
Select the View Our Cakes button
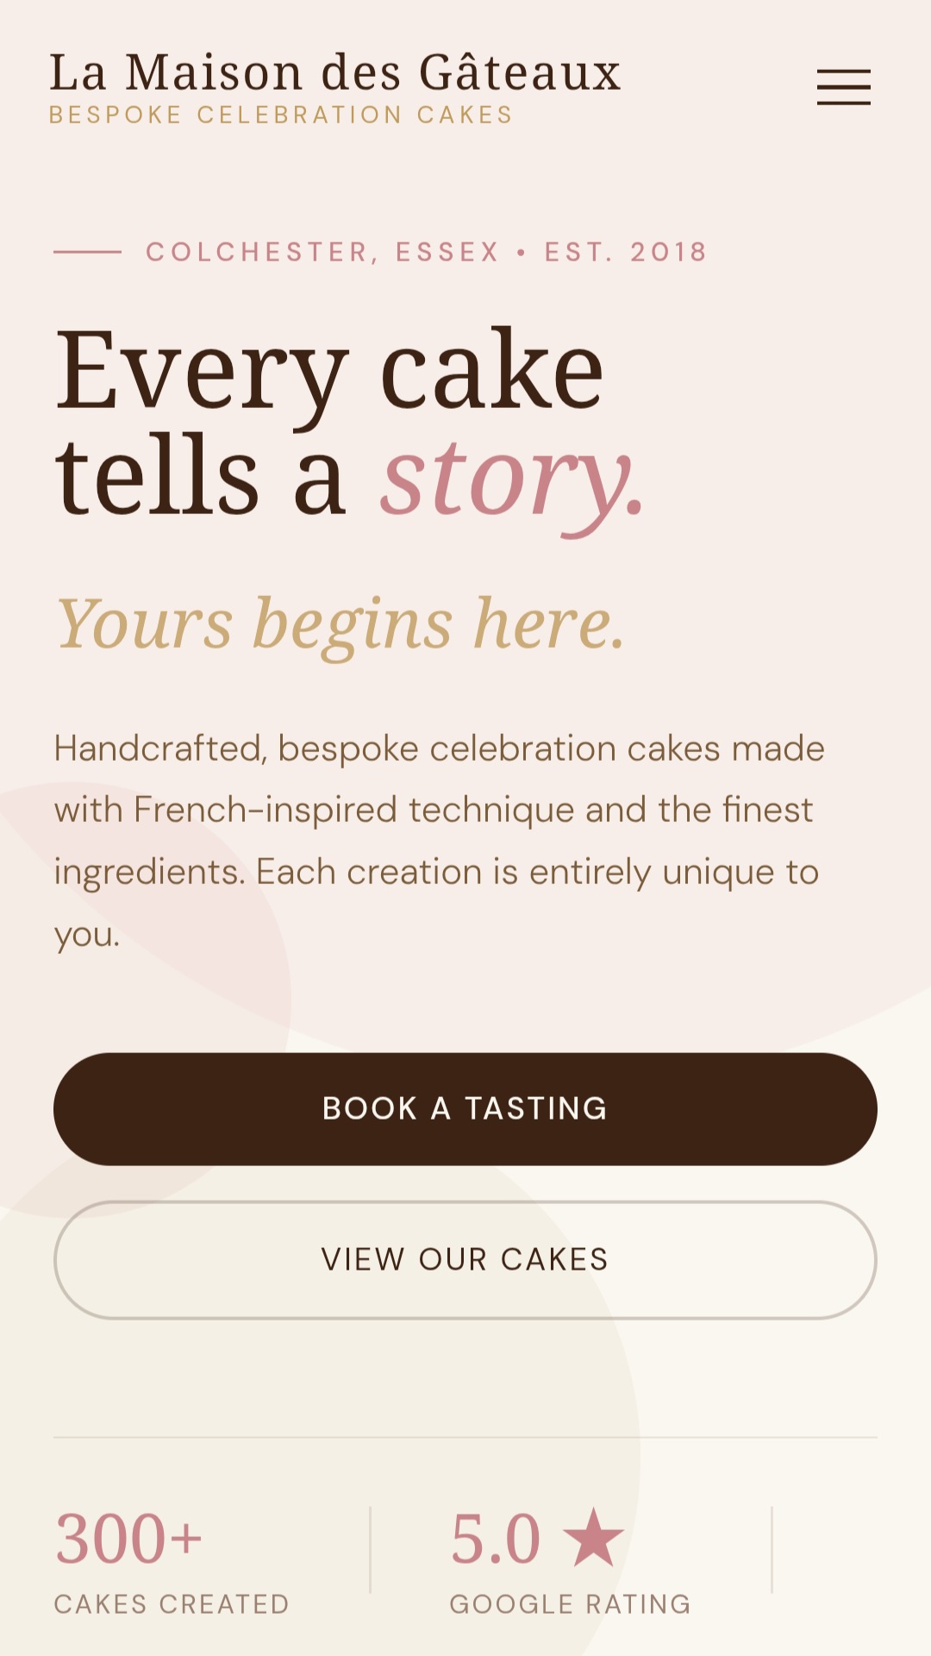[x=465, y=1259]
